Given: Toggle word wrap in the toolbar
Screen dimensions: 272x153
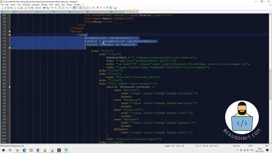Looking at the screenshot, I should point(67,8).
